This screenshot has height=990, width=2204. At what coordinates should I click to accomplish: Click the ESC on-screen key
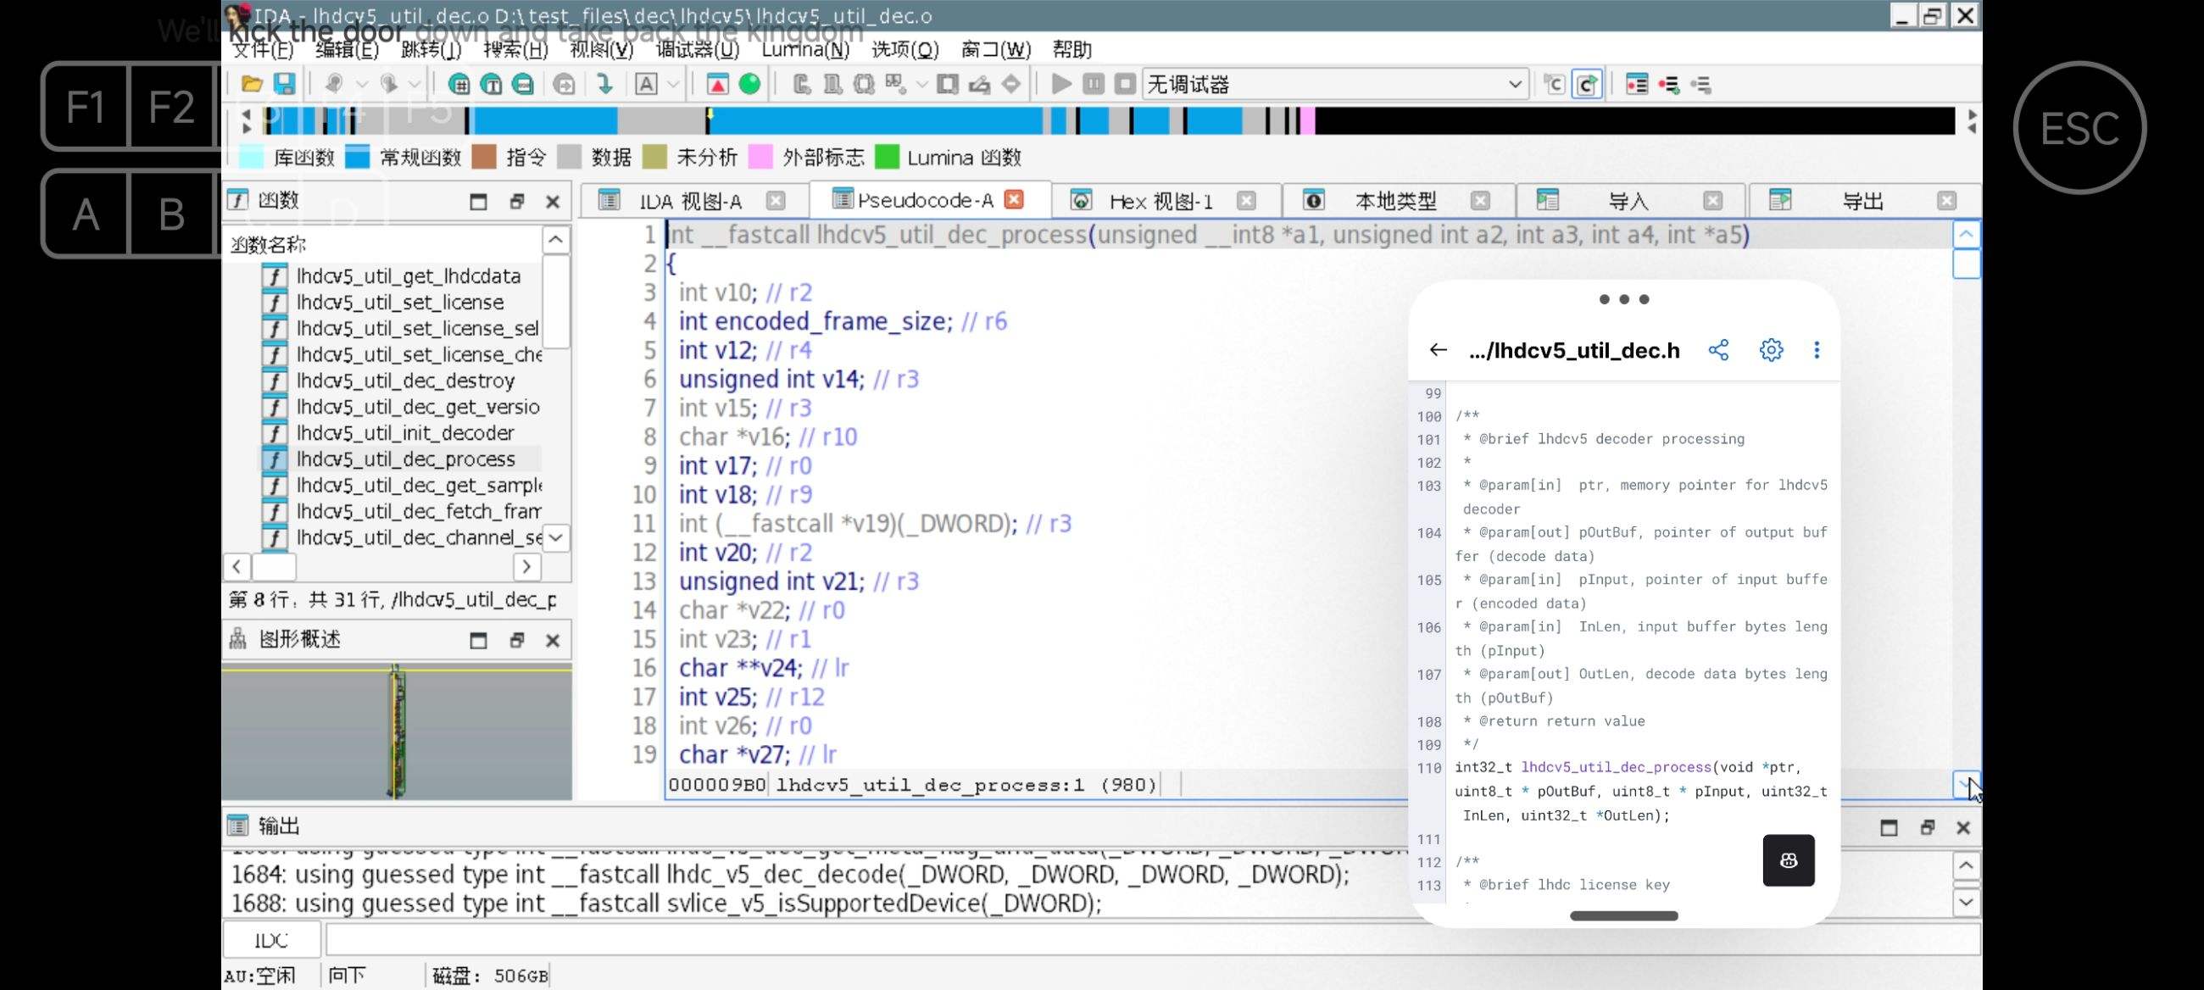click(2079, 128)
